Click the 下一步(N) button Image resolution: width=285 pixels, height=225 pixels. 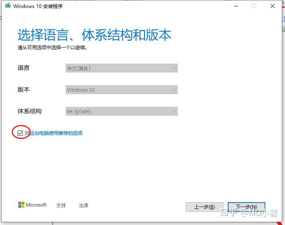247,207
